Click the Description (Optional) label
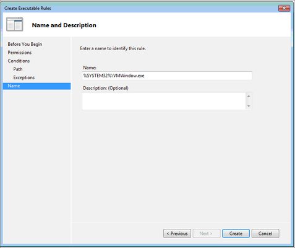The height and width of the screenshot is (248, 295). click(x=106, y=88)
